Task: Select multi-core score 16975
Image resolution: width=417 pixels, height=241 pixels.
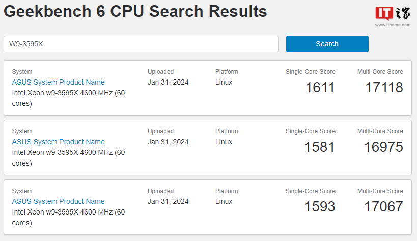Action: [383, 147]
